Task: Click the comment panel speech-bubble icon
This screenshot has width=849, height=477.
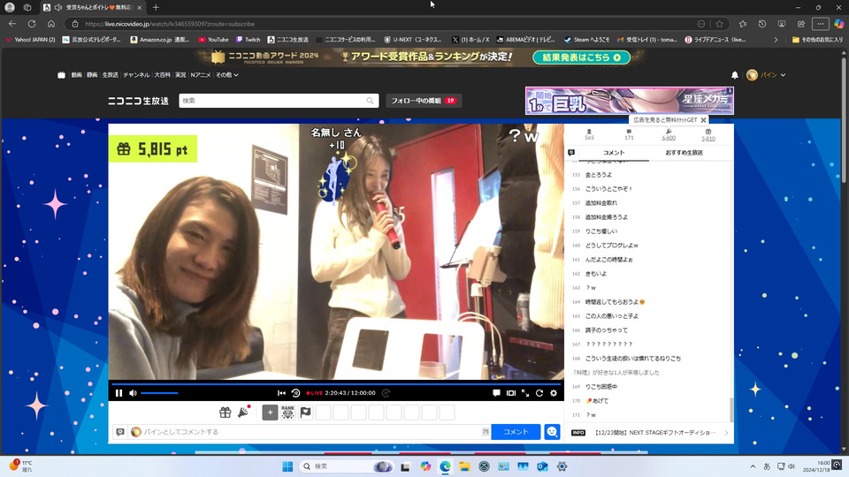Action: click(x=571, y=153)
